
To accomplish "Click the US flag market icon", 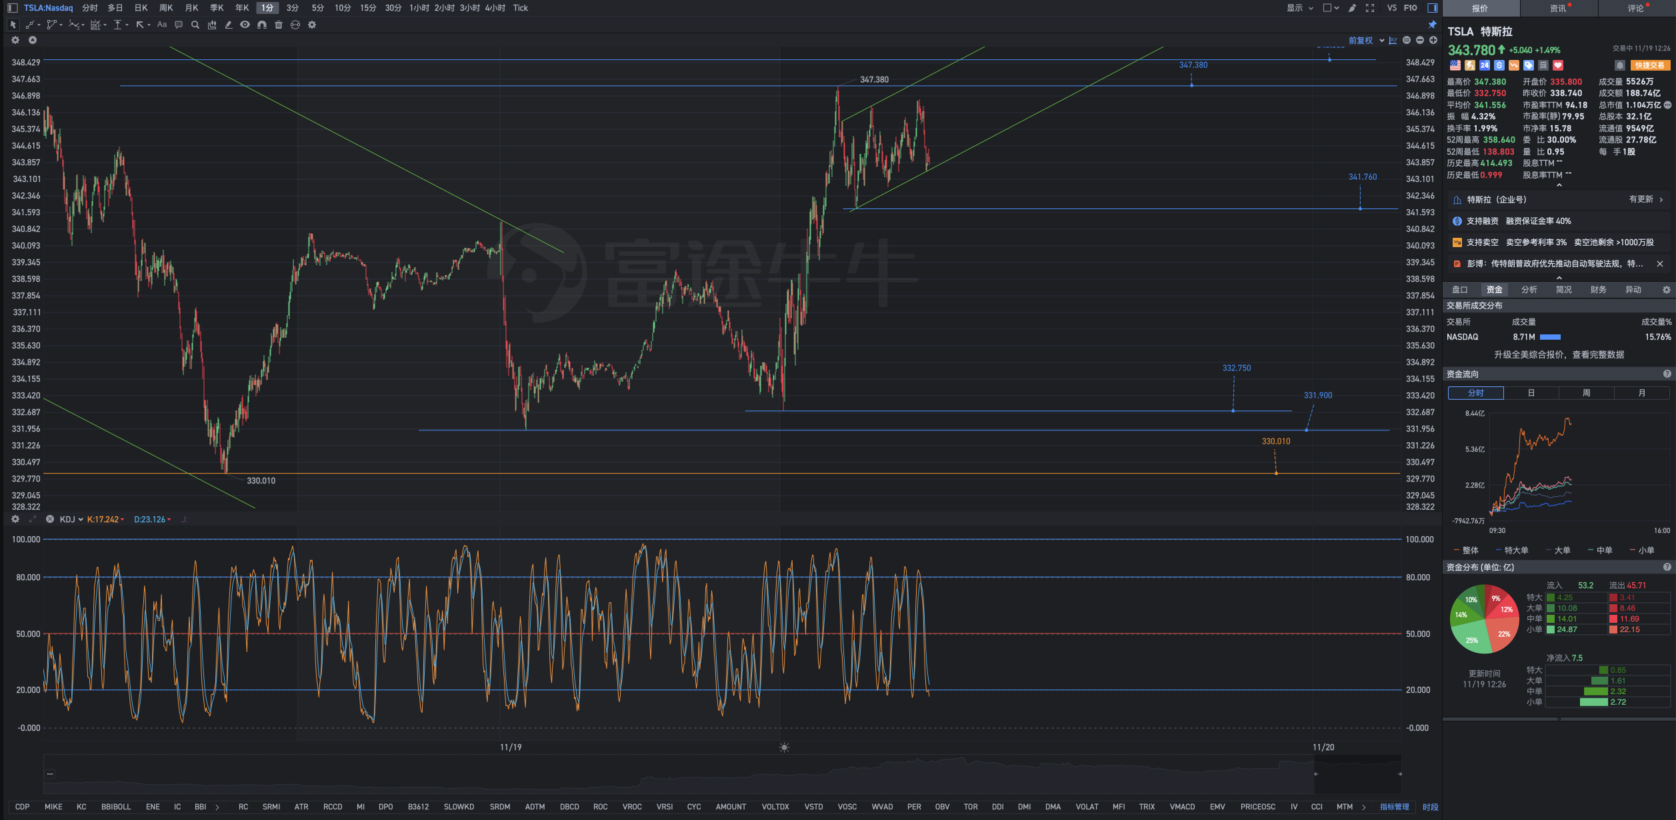I will point(1455,65).
